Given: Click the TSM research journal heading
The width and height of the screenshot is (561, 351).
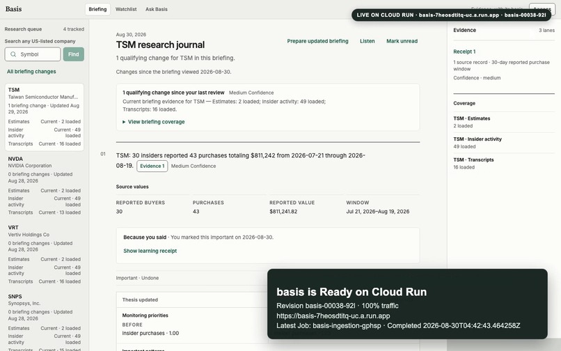Looking at the screenshot, I should [160, 45].
